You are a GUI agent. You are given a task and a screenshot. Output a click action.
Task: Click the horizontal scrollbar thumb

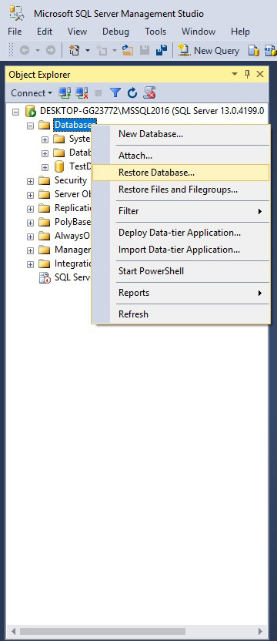[x=102, y=631]
